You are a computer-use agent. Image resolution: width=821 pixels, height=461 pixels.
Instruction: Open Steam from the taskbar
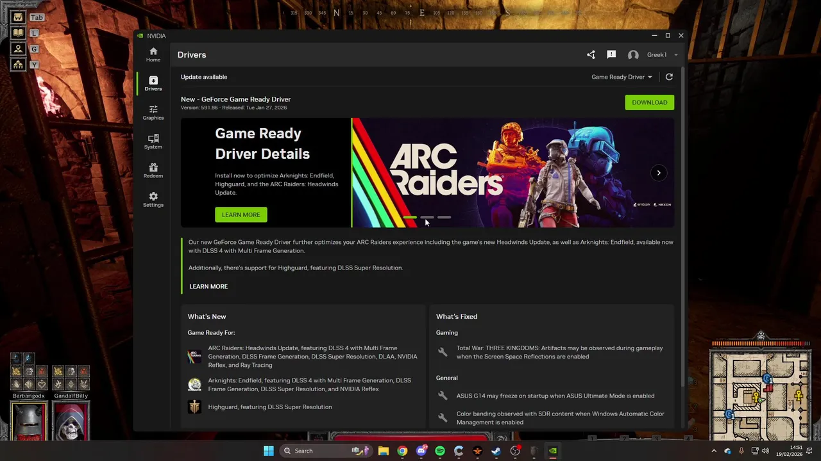point(496,451)
